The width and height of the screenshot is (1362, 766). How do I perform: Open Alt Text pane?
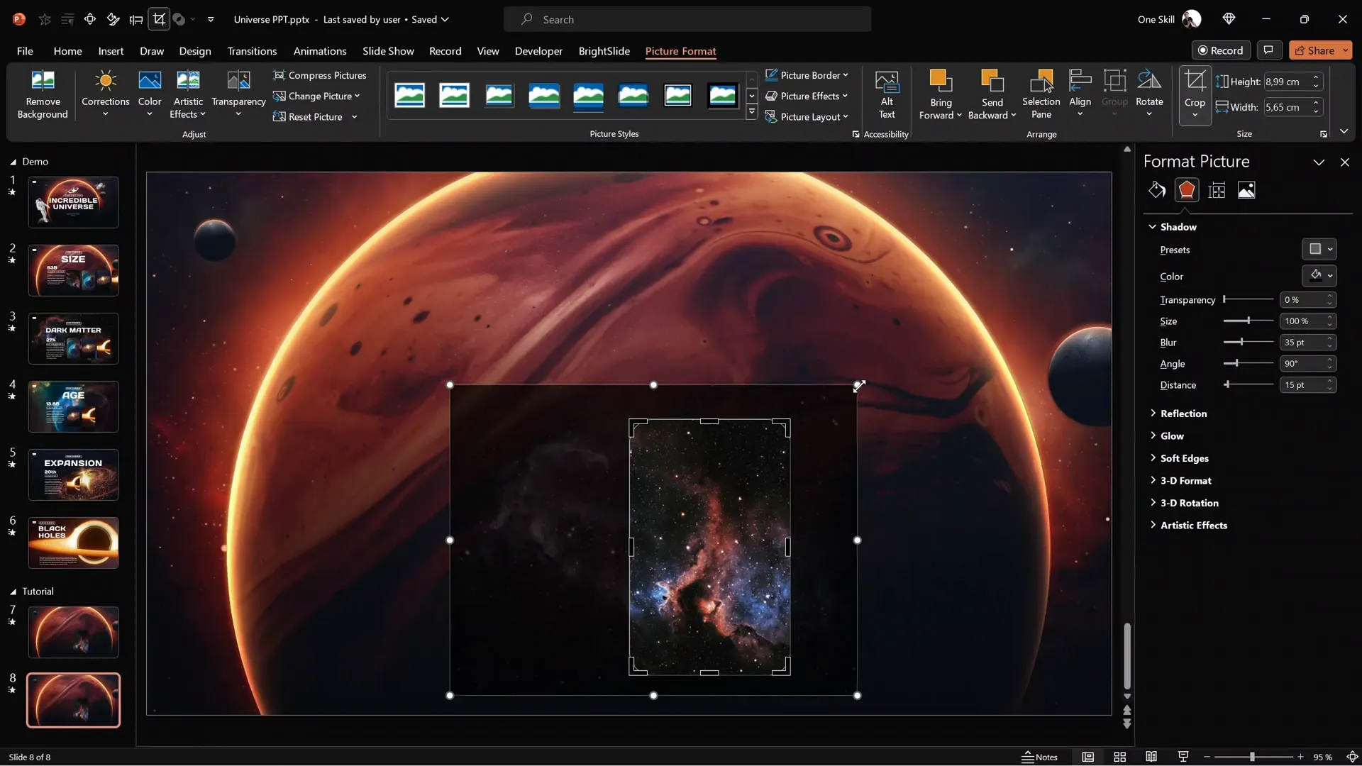point(887,94)
